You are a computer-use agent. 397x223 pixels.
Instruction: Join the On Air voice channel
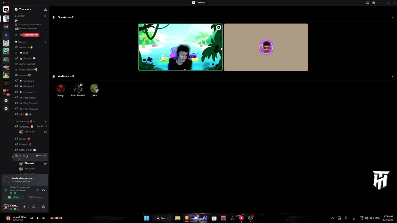tap(30, 139)
